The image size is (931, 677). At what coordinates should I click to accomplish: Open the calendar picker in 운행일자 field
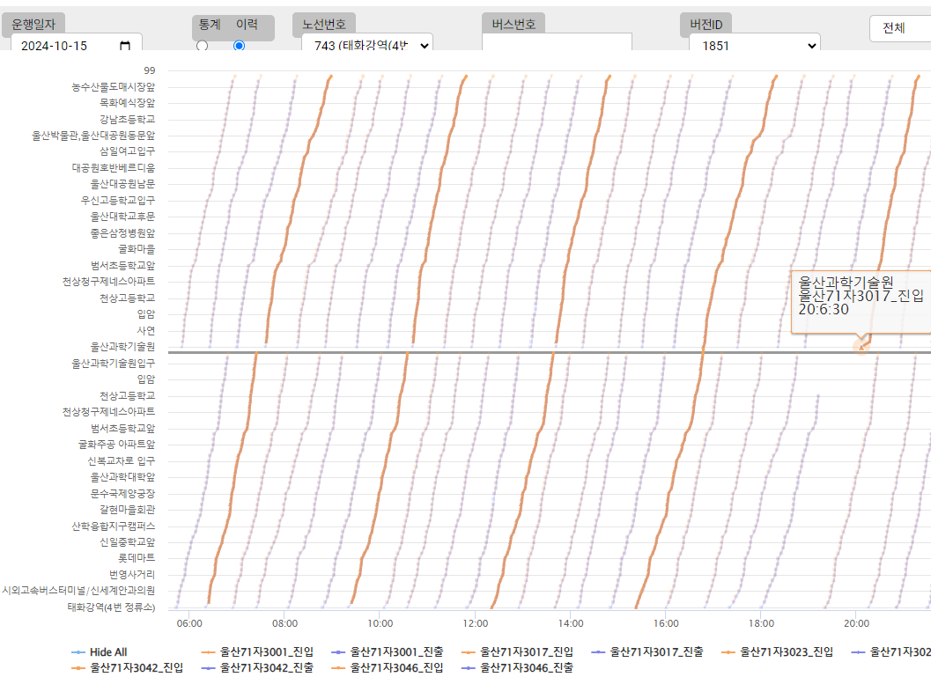tap(125, 46)
